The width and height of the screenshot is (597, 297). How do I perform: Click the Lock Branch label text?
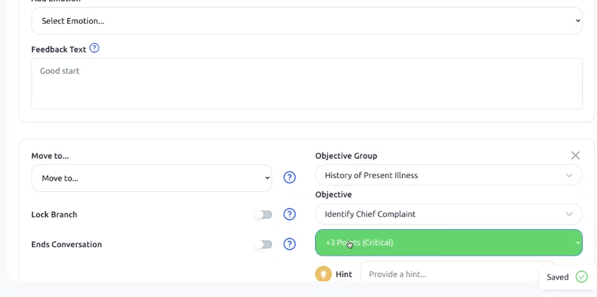[x=54, y=215]
